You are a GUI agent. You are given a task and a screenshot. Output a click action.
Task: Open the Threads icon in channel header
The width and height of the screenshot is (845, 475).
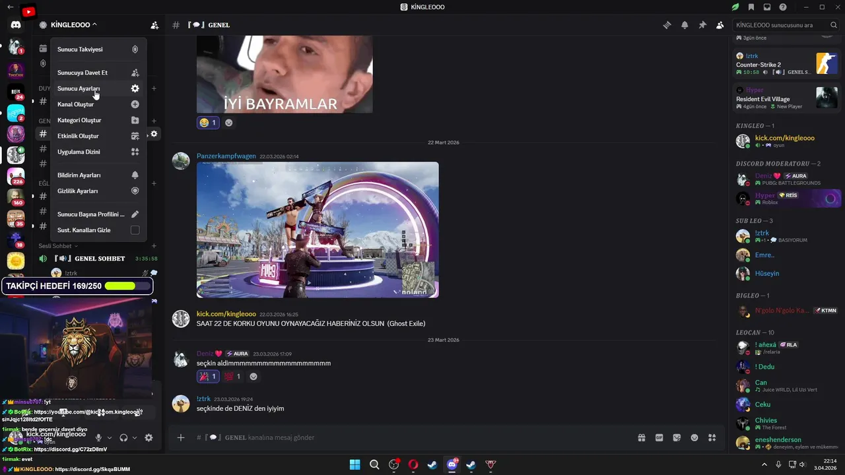click(667, 25)
